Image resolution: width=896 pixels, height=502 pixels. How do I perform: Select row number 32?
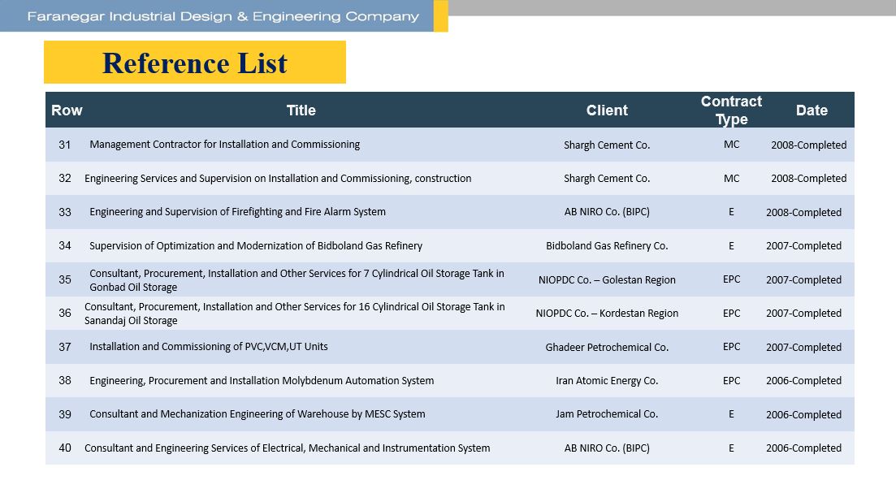click(64, 178)
